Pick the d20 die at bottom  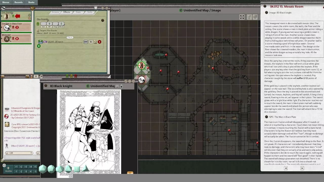(x=43, y=169)
